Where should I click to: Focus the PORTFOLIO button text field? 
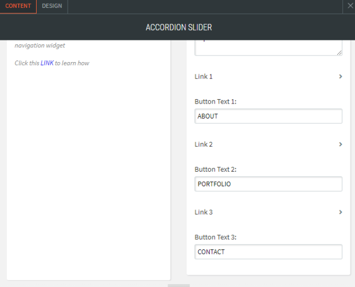268,184
